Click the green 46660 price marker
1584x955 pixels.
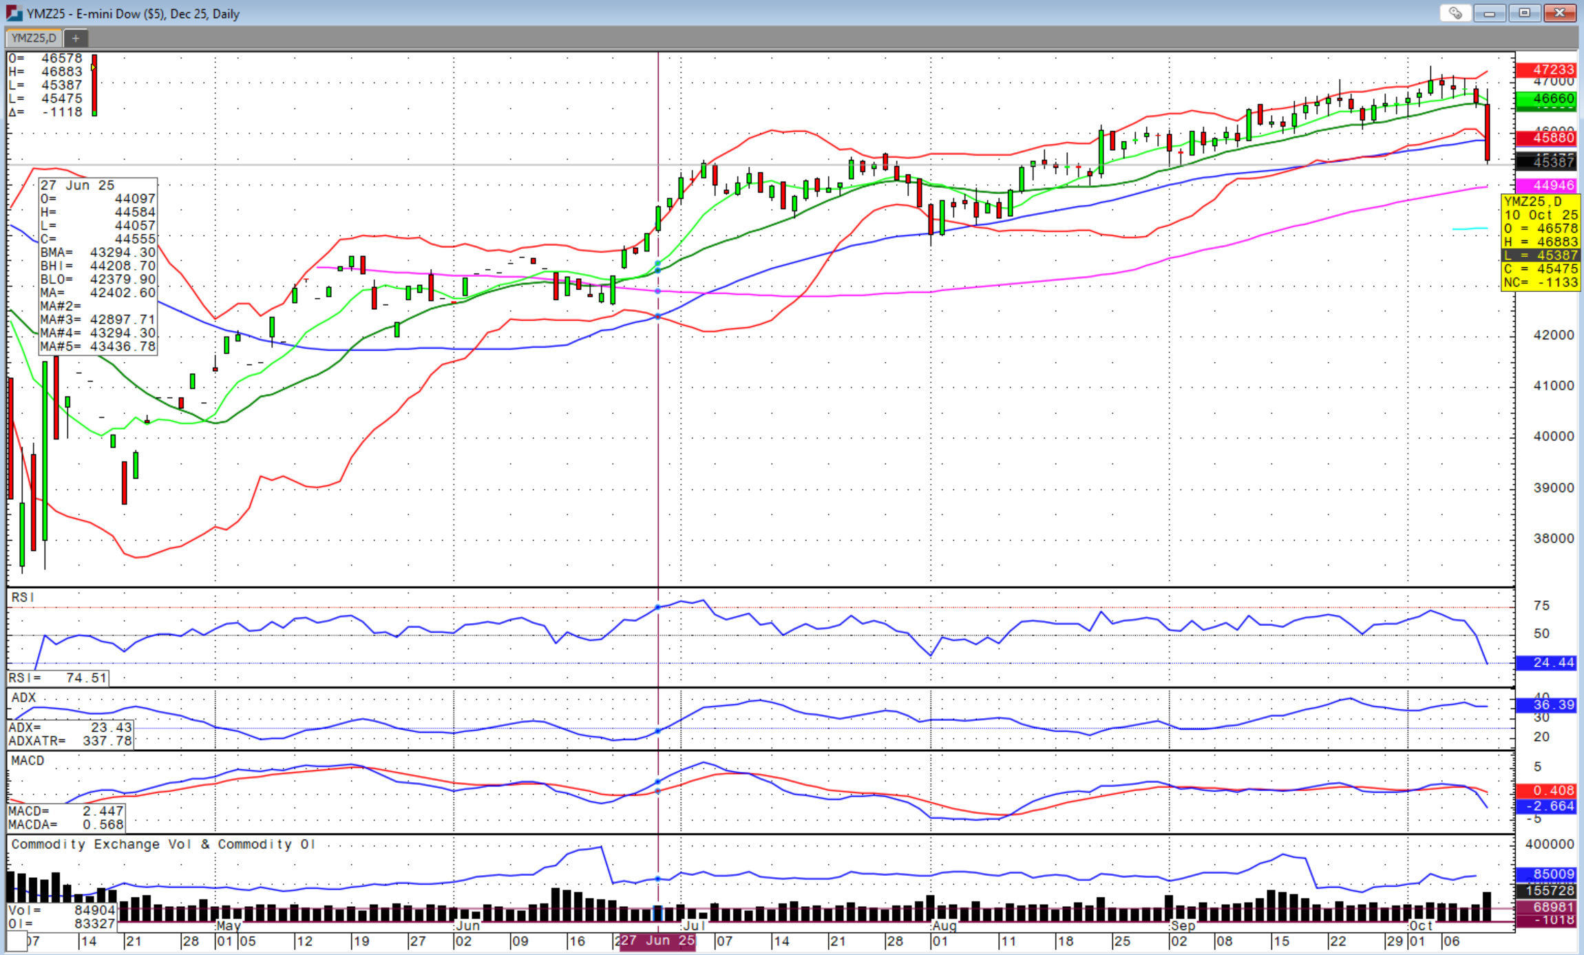(1546, 99)
